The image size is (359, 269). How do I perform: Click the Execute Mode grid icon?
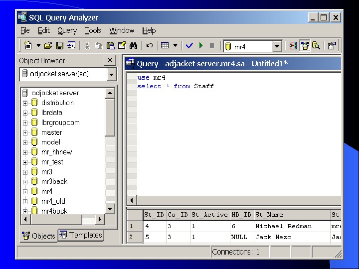(165, 45)
